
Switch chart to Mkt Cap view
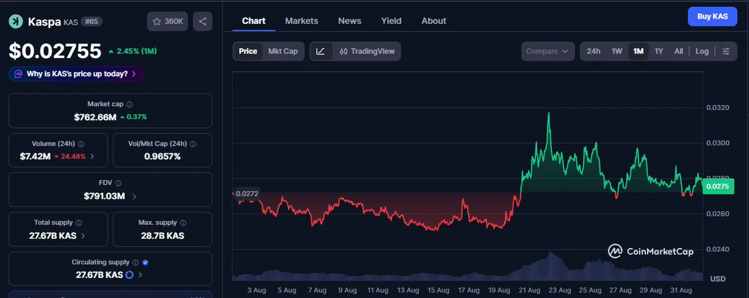pyautogui.click(x=283, y=51)
